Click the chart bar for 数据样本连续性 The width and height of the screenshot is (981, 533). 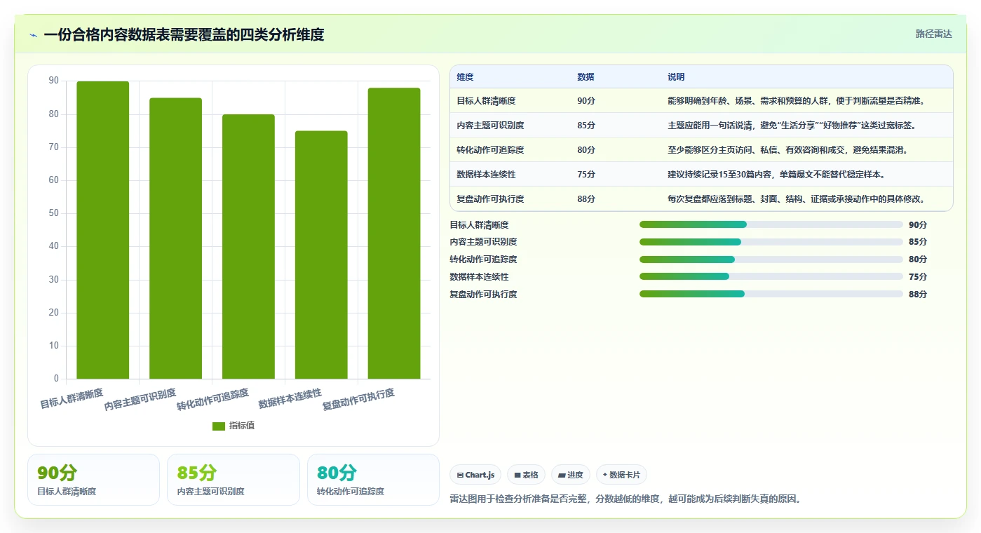point(321,255)
